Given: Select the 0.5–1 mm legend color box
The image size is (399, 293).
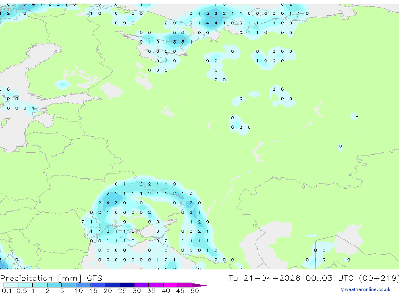Looking at the screenshot, I should click(26, 285).
